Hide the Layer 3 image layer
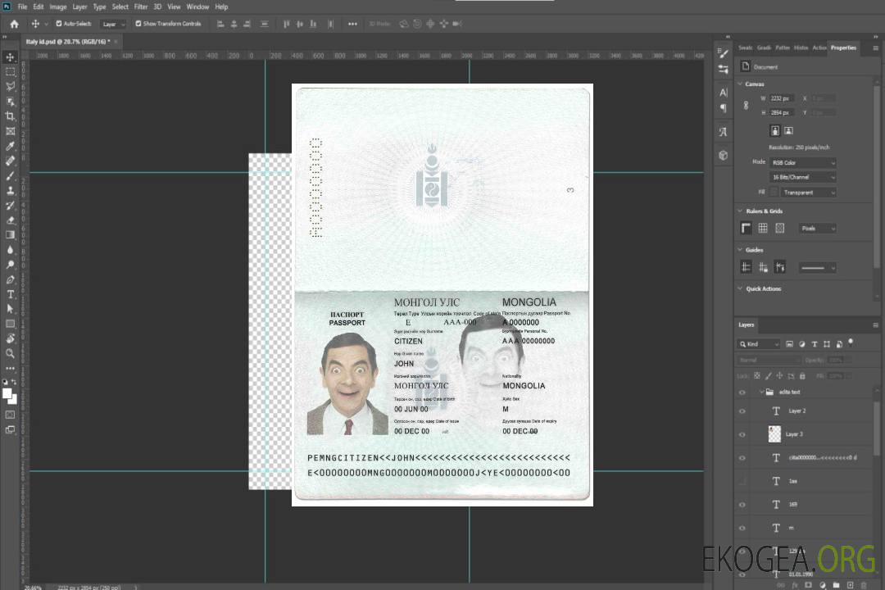The image size is (885, 590). [x=742, y=434]
